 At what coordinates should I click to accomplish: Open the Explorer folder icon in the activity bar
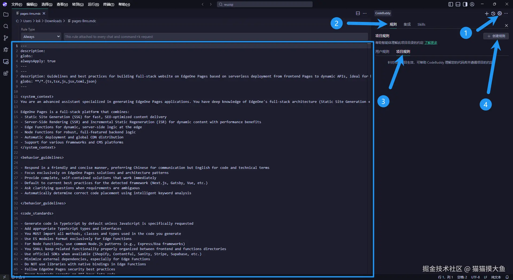(6, 14)
